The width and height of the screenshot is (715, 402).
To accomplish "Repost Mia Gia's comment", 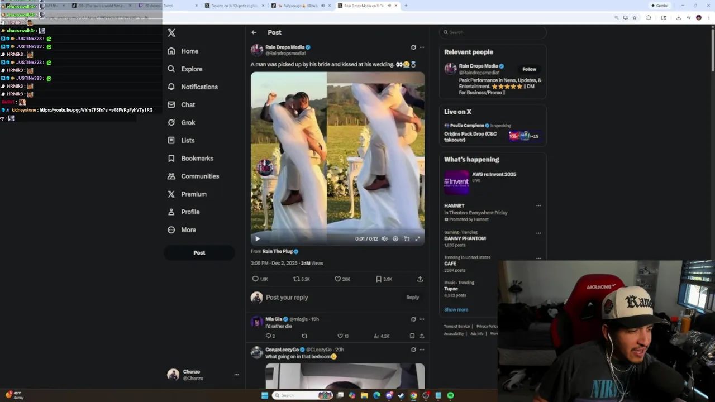I will pos(304,336).
